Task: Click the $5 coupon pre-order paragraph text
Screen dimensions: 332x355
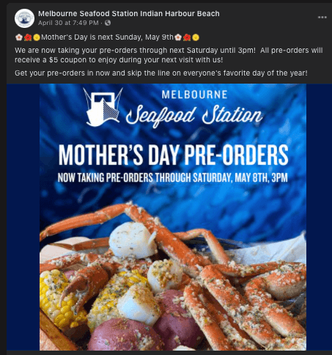Action: click(169, 55)
